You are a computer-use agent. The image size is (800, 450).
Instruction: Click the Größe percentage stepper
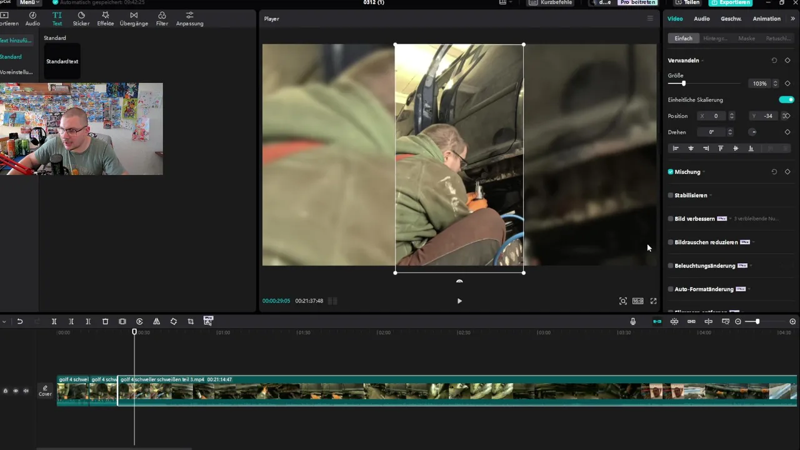(x=776, y=83)
